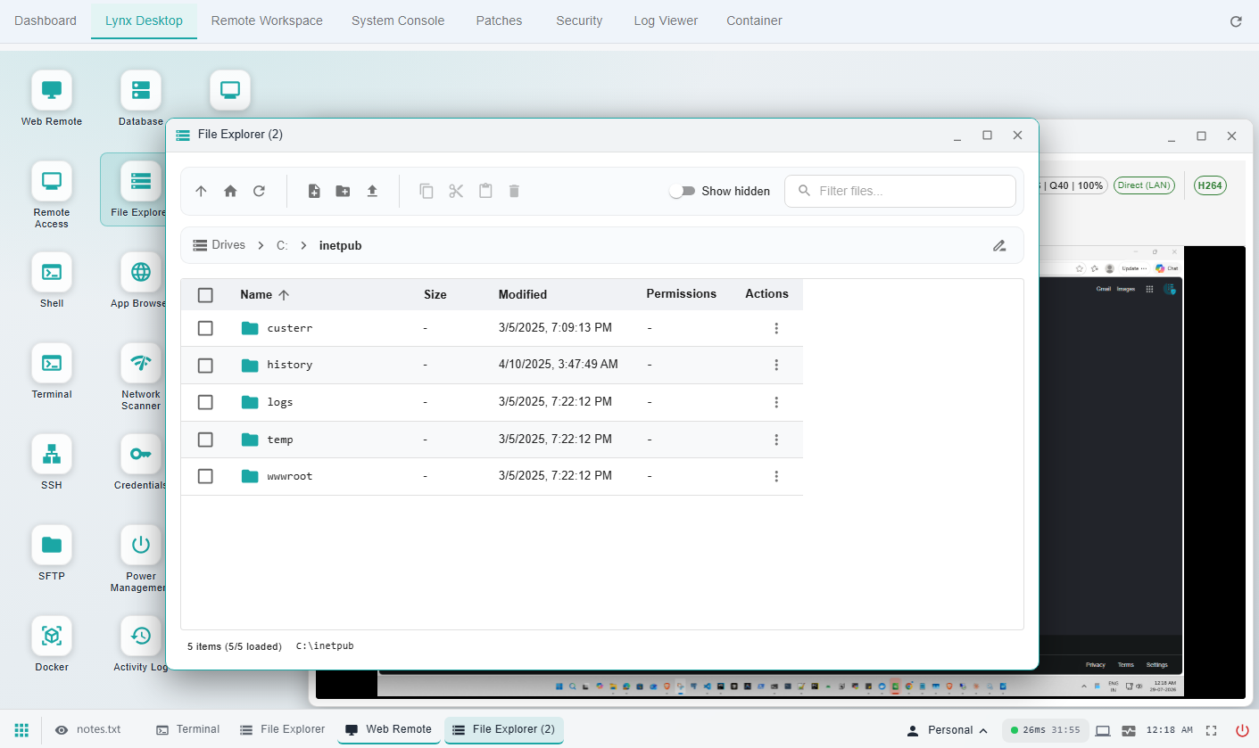Click the Filter files search field

point(899,191)
